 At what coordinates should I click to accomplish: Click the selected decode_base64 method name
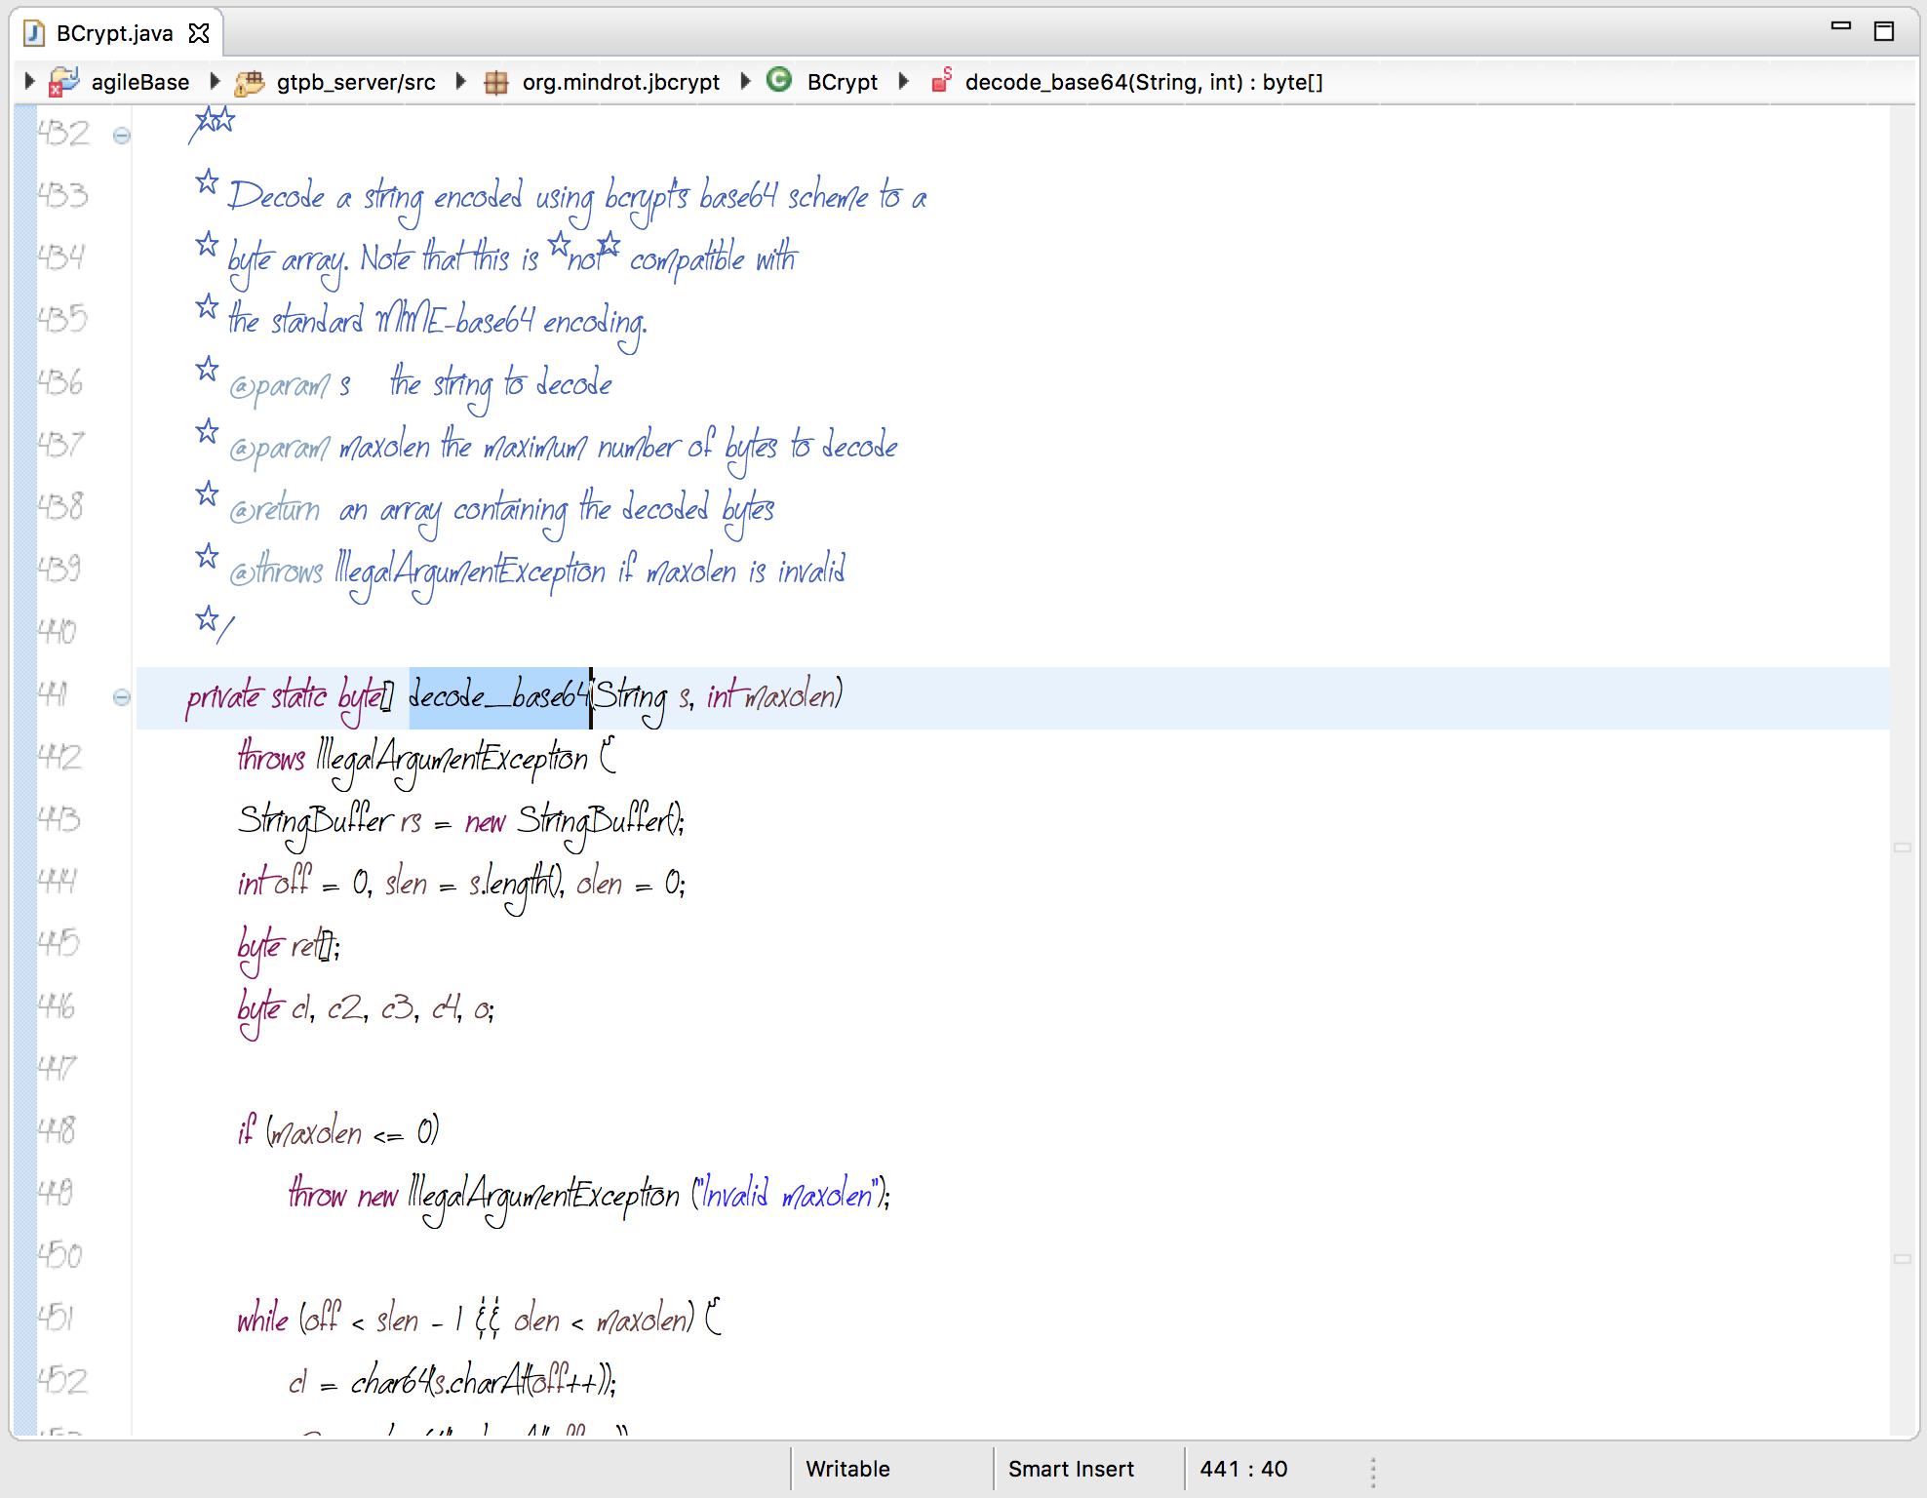coord(499,697)
